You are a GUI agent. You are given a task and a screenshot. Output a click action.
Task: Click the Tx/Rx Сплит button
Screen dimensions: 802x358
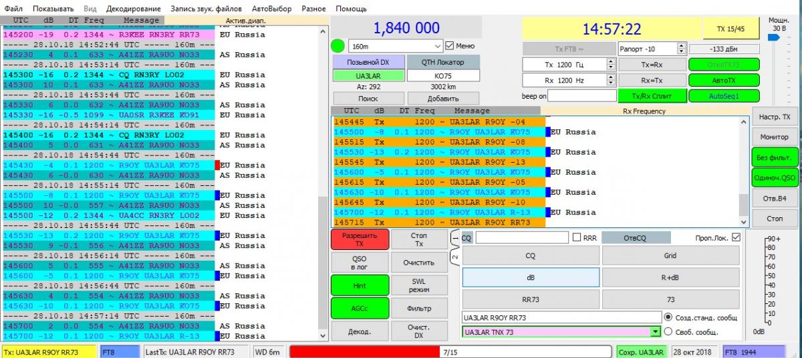pyautogui.click(x=650, y=95)
